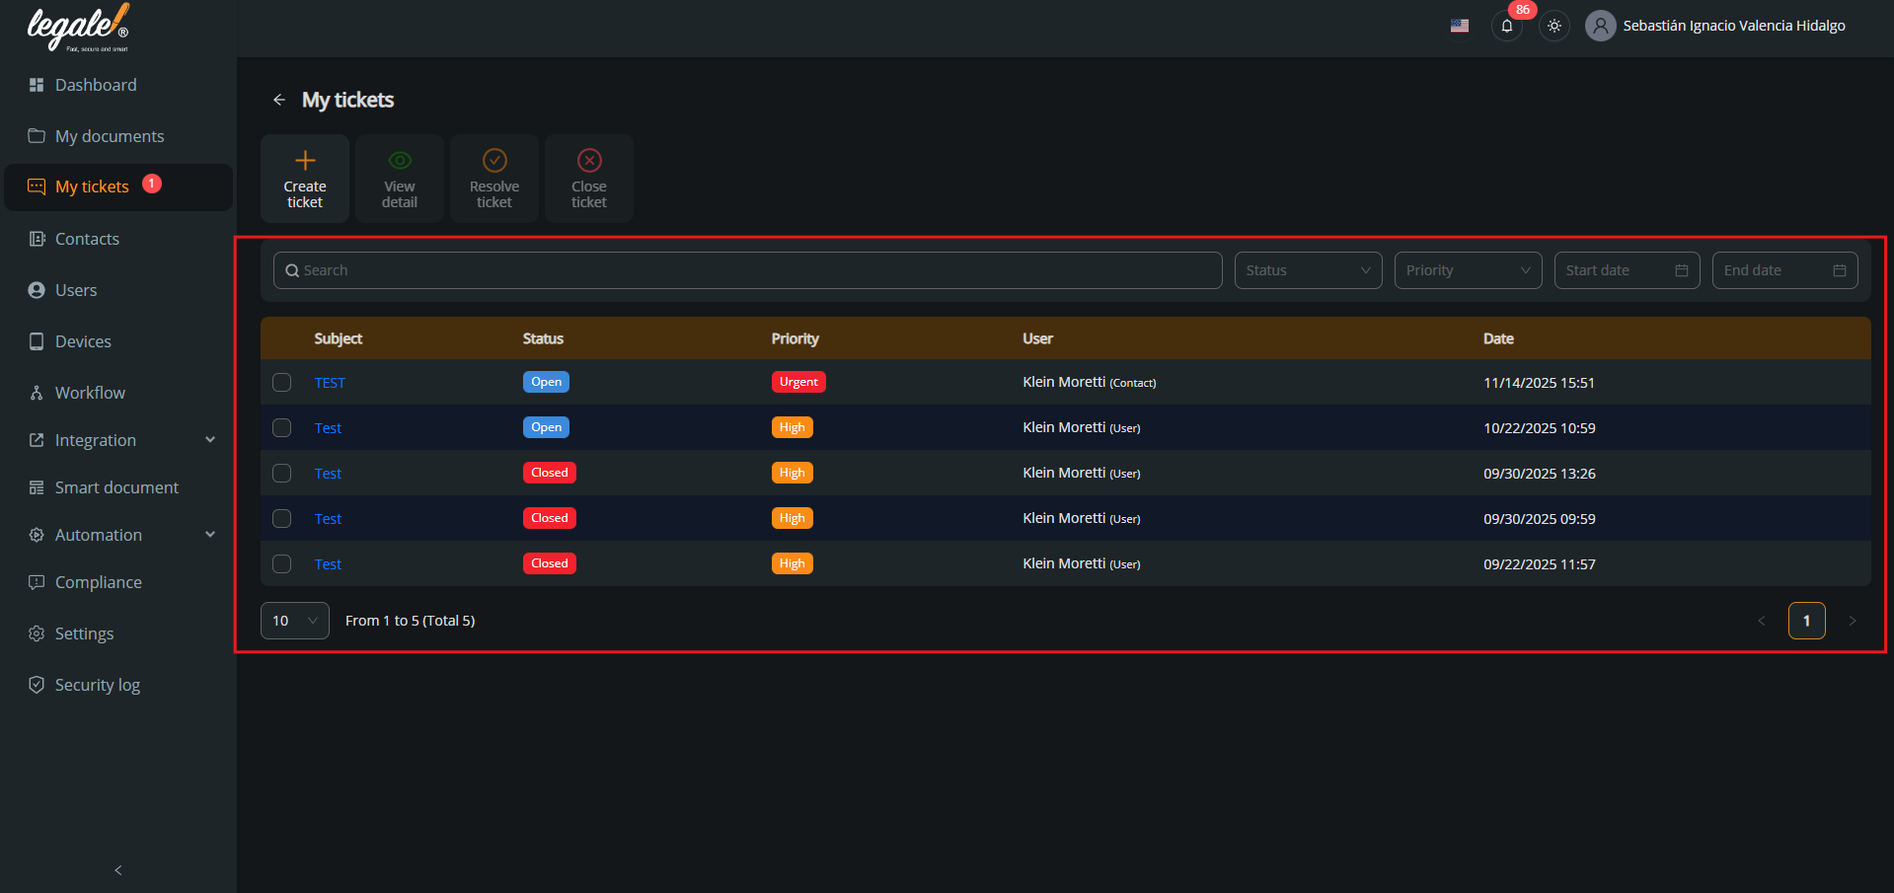Open the notifications bell icon

tap(1506, 27)
